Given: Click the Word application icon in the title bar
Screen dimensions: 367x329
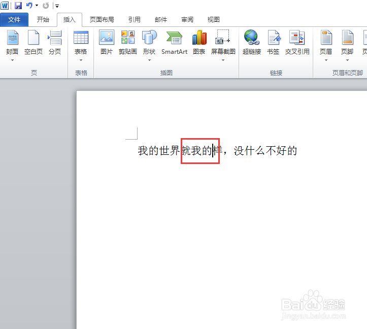Looking at the screenshot, I should (5, 6).
